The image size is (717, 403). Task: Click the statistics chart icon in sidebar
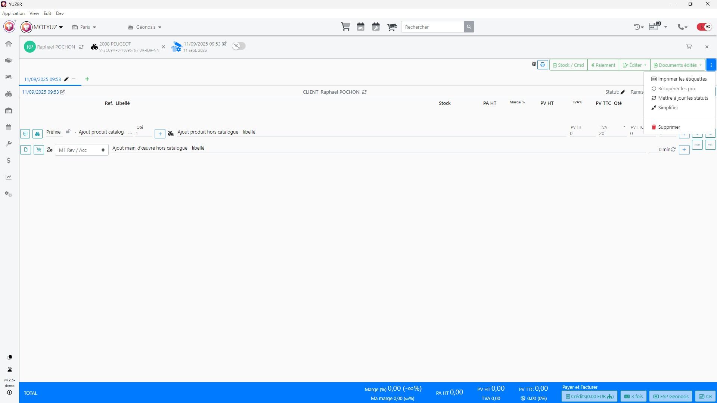pyautogui.click(x=9, y=177)
